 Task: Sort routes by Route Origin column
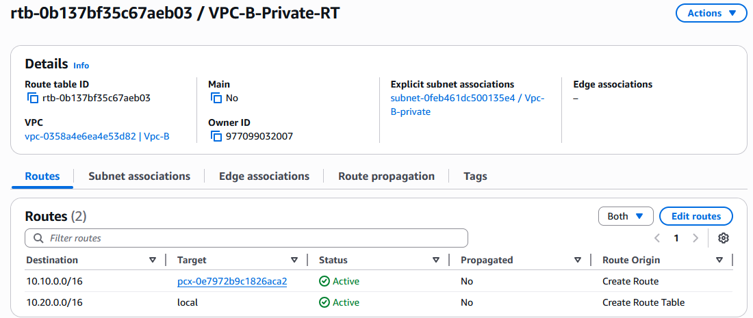pyautogui.click(x=719, y=260)
